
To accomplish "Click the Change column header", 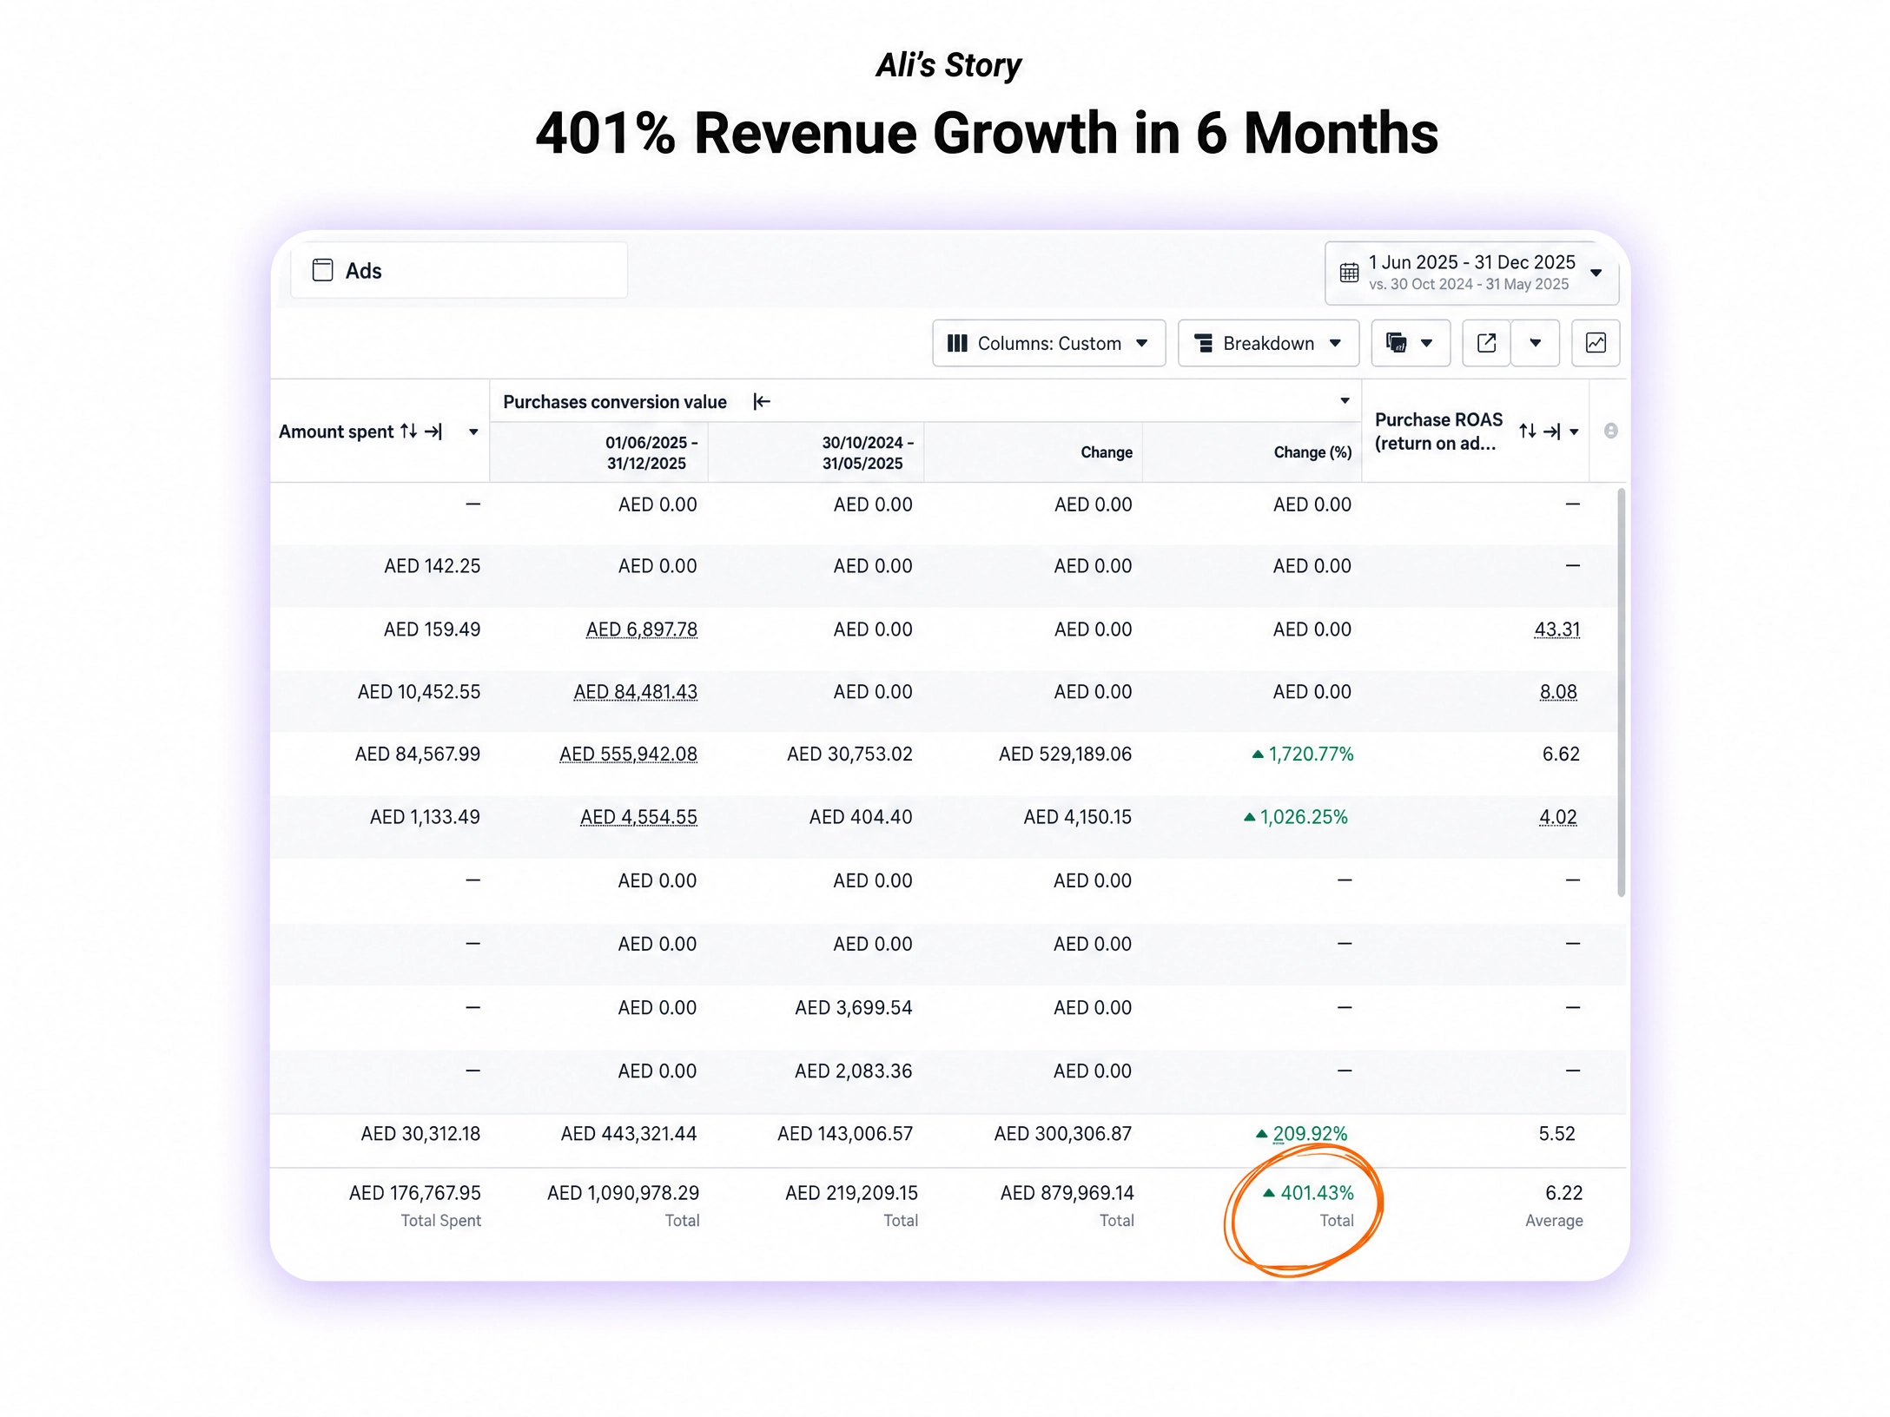I will pos(1106,452).
